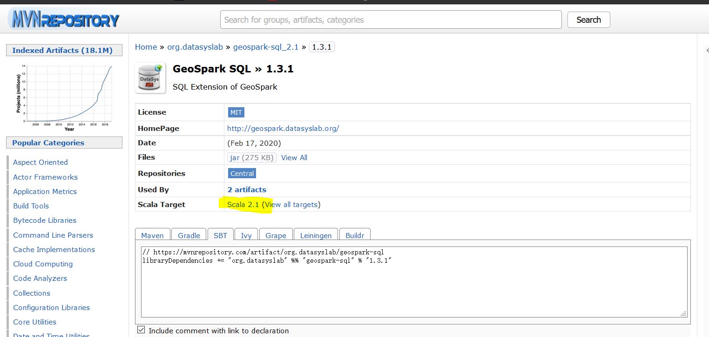Open View all targets link
709x337 pixels.
click(x=291, y=204)
